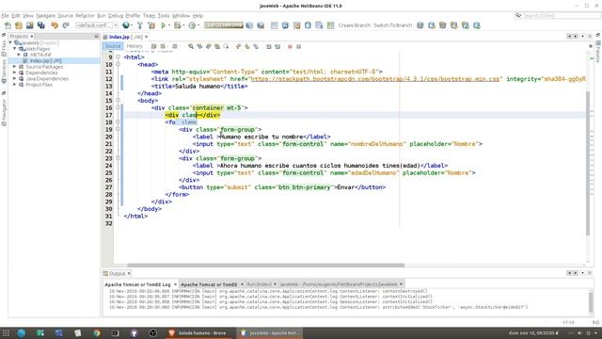Click the Profile Project toolbar icon
The height and width of the screenshot is (339, 602).
[192, 25]
